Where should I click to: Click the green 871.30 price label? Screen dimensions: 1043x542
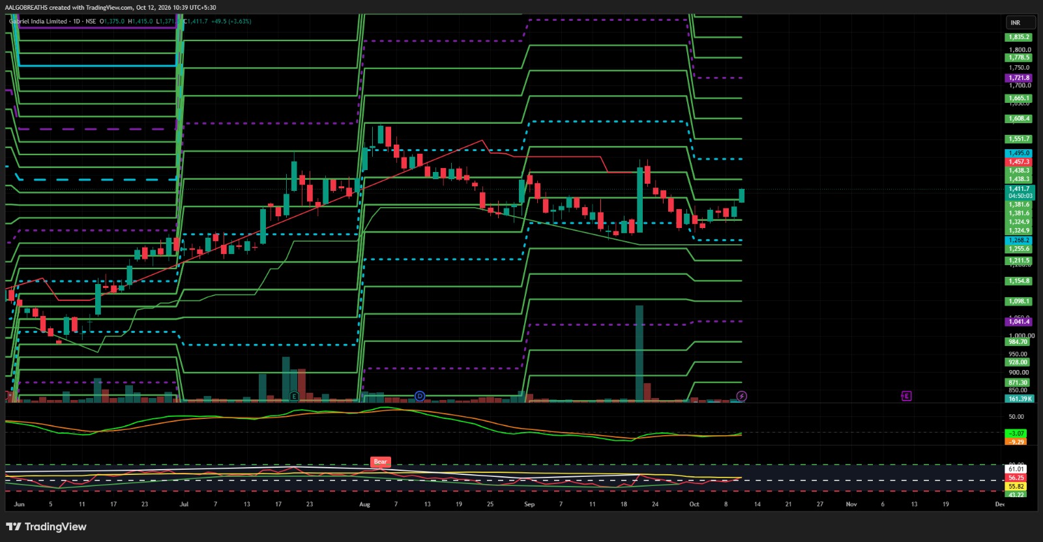tap(1018, 383)
